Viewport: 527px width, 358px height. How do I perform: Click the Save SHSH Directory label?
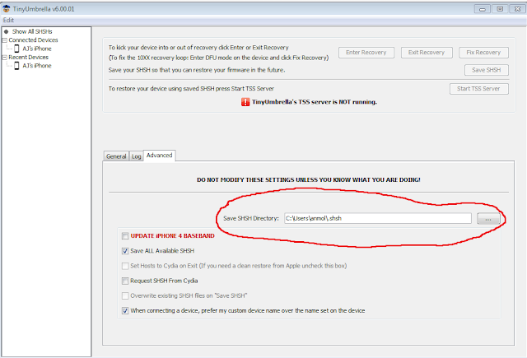(x=251, y=218)
